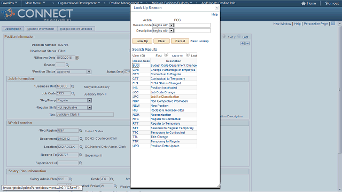Click into the Reason Code search field

(x=192, y=25)
